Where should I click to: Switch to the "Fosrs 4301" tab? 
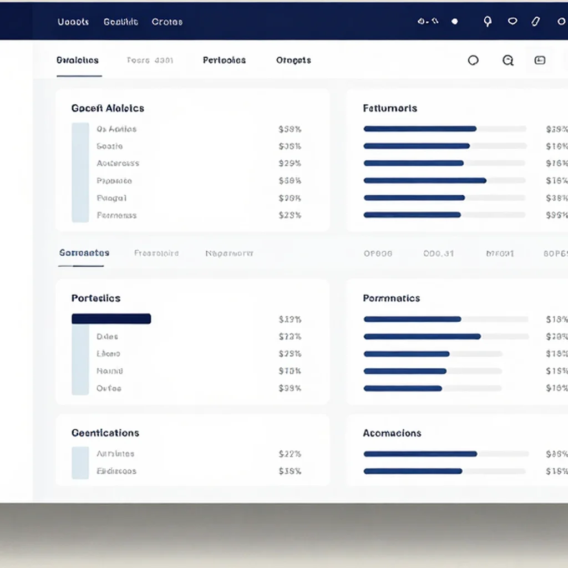(x=150, y=60)
